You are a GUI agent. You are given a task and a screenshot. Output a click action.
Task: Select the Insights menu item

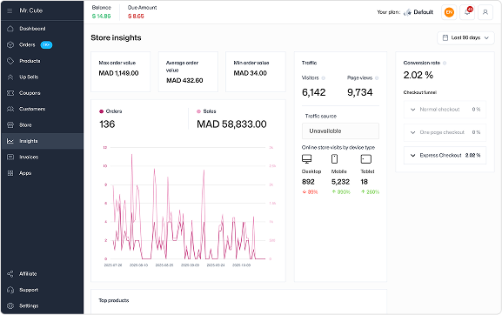[x=42, y=141]
